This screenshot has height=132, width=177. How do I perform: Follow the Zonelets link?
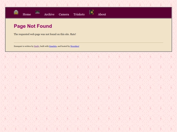[x=53, y=46]
